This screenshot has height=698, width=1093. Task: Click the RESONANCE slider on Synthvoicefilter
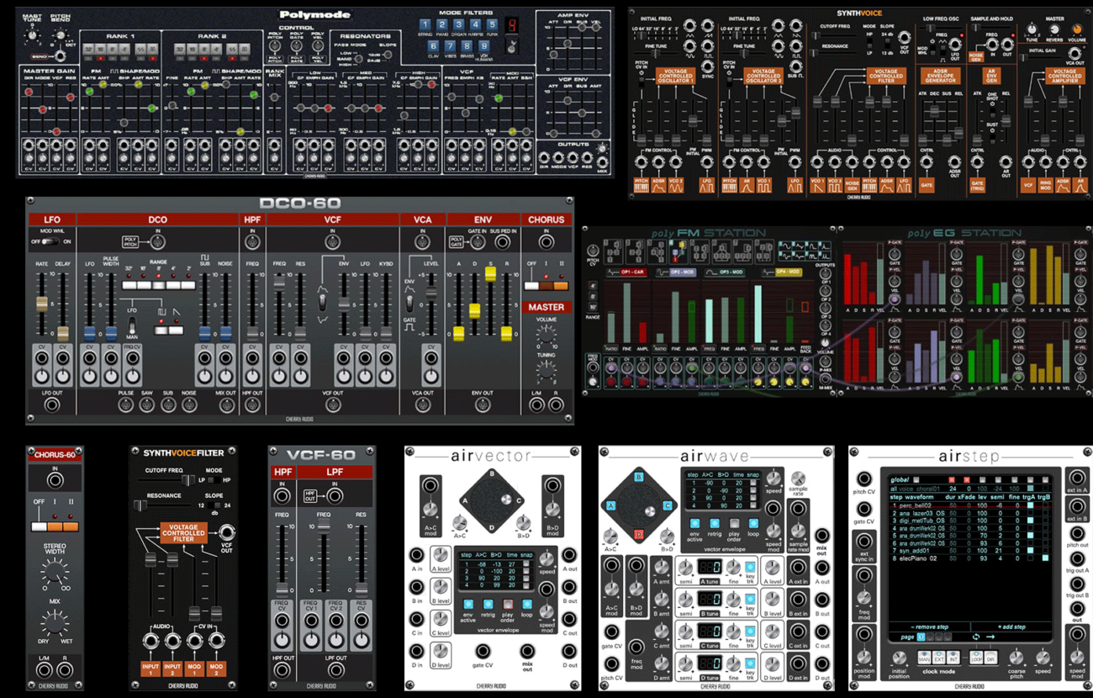click(141, 505)
